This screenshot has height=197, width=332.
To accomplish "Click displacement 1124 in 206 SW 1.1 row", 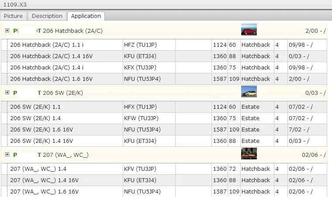I will click(220, 107).
